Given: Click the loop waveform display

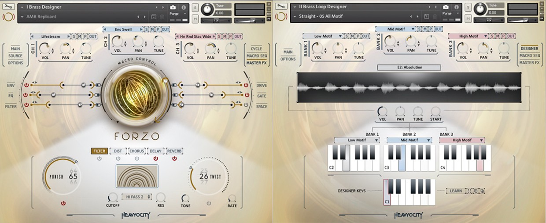Looking at the screenshot, I should pyautogui.click(x=409, y=88).
